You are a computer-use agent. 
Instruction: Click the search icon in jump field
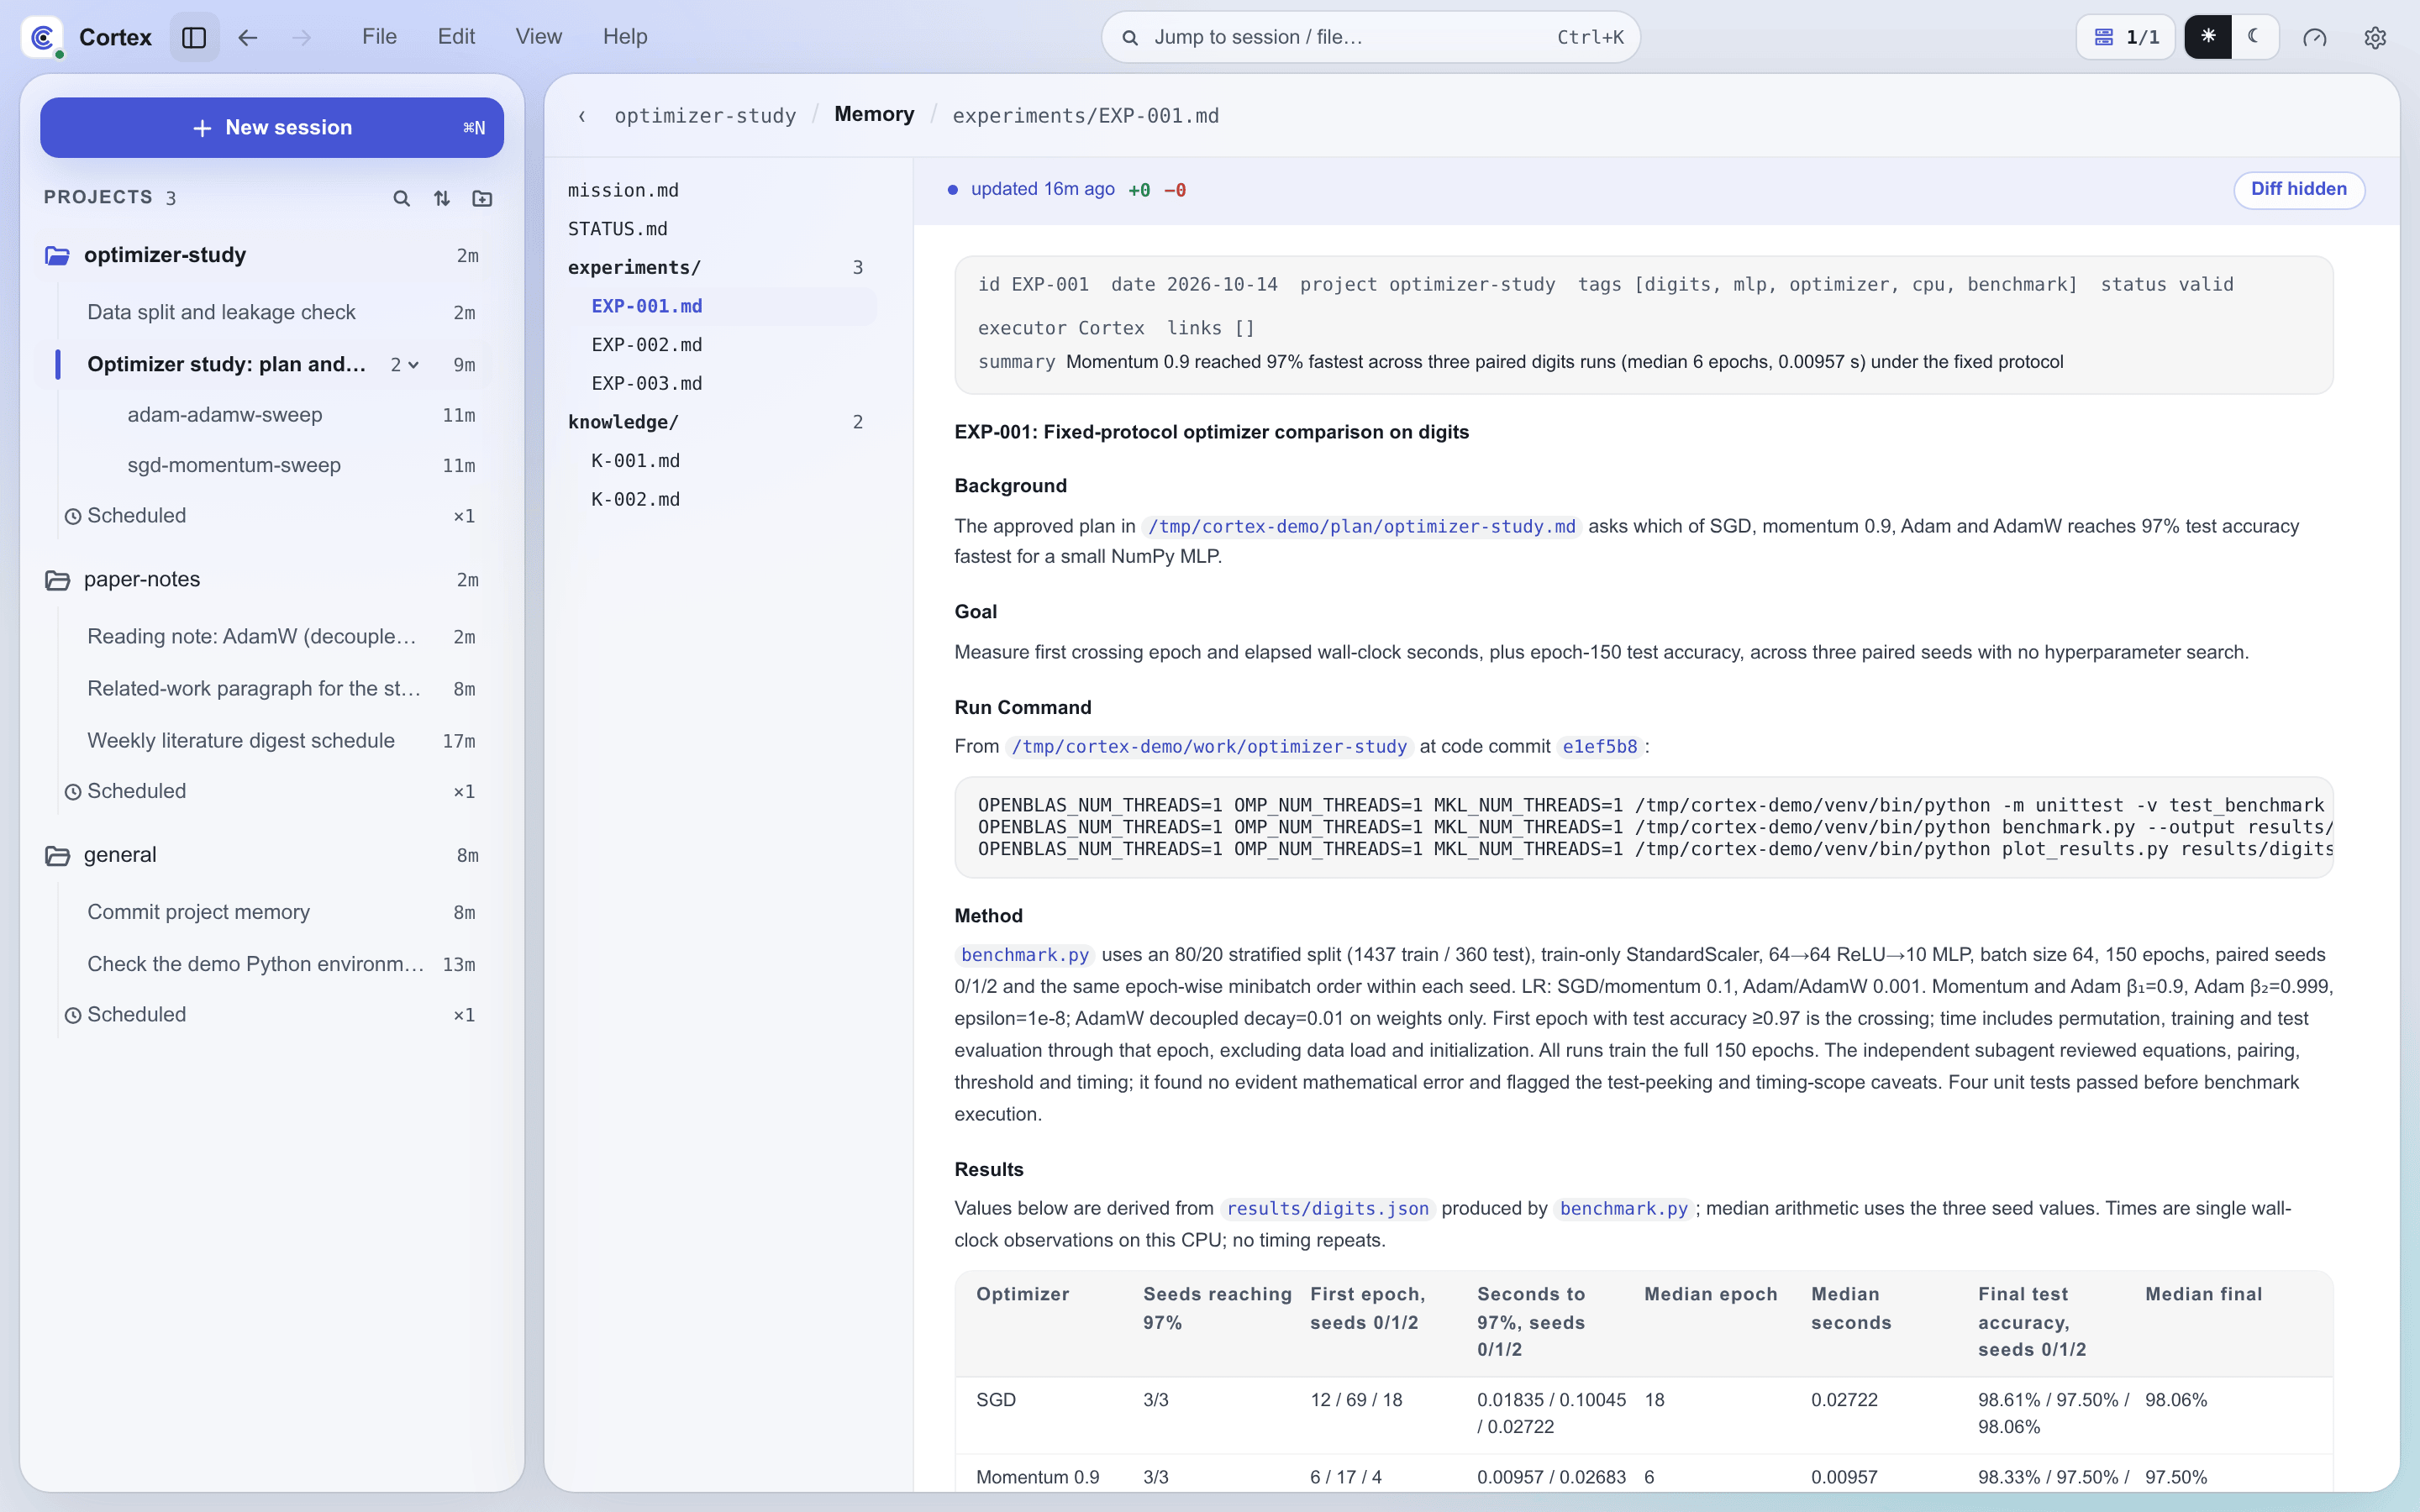click(1129, 37)
